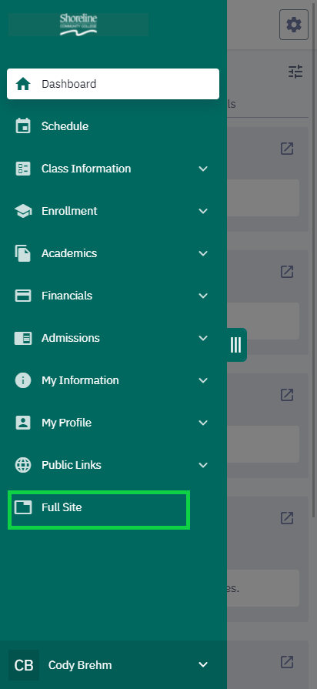Screen dimensions: 317x689
Task: Click the first card's open-external icon
Action: (x=287, y=149)
